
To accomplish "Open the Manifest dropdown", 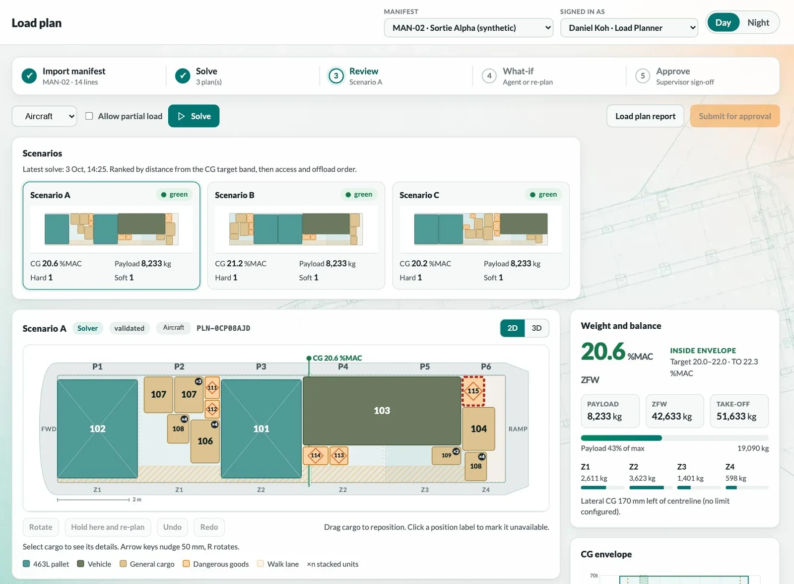I will click(x=468, y=28).
